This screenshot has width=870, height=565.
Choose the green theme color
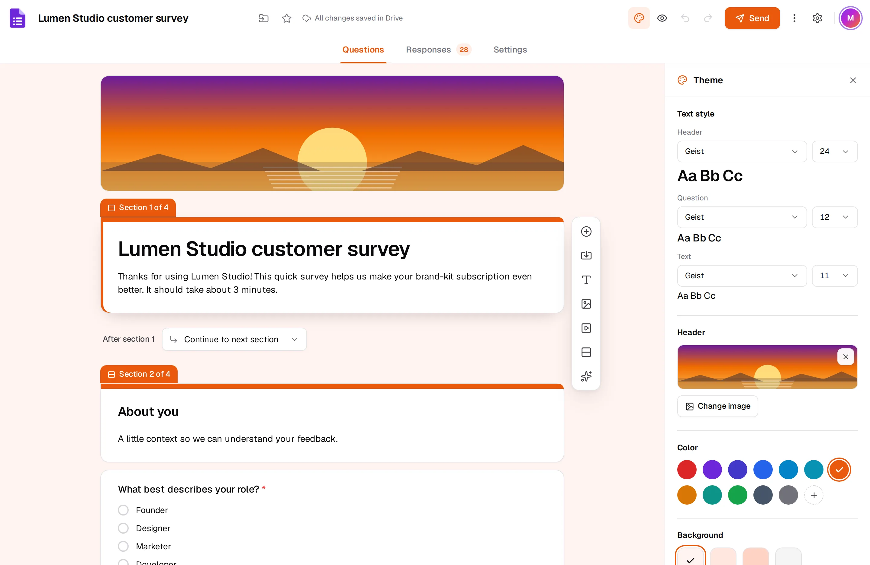coord(737,495)
